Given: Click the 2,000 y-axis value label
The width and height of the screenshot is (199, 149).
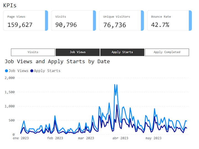Looking at the screenshot, I should click(x=10, y=78).
